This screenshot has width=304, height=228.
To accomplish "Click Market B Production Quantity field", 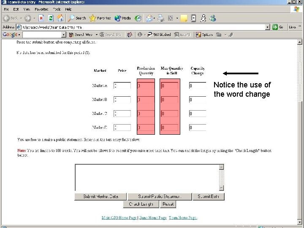I will (x=146, y=100).
